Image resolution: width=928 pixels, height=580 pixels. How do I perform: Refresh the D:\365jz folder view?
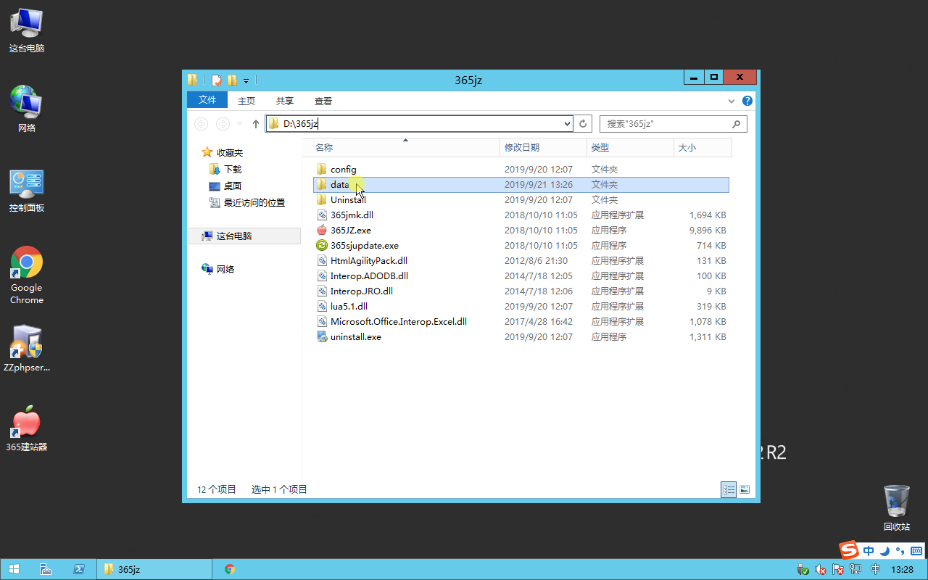(x=583, y=124)
